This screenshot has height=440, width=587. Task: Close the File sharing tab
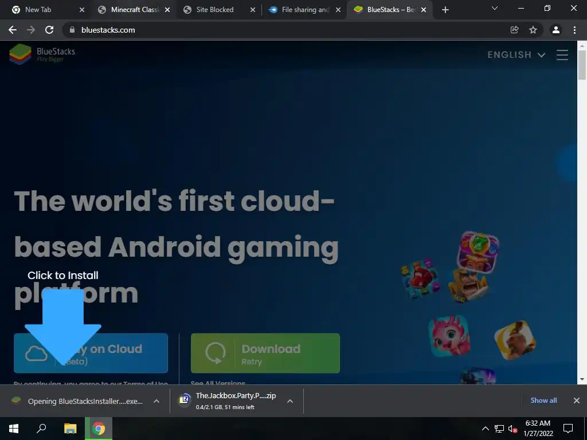click(338, 10)
